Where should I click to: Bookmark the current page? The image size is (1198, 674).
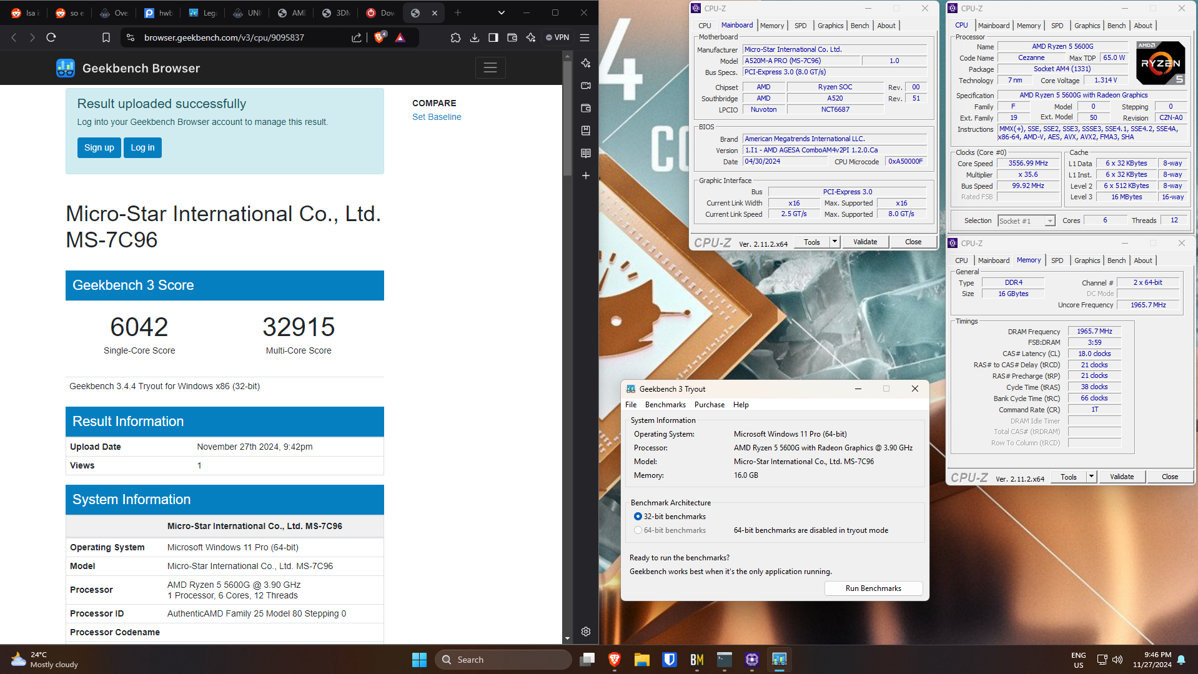point(106,37)
